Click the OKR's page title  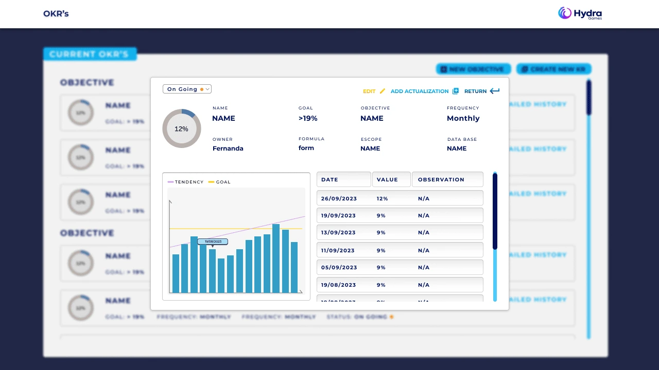point(56,14)
